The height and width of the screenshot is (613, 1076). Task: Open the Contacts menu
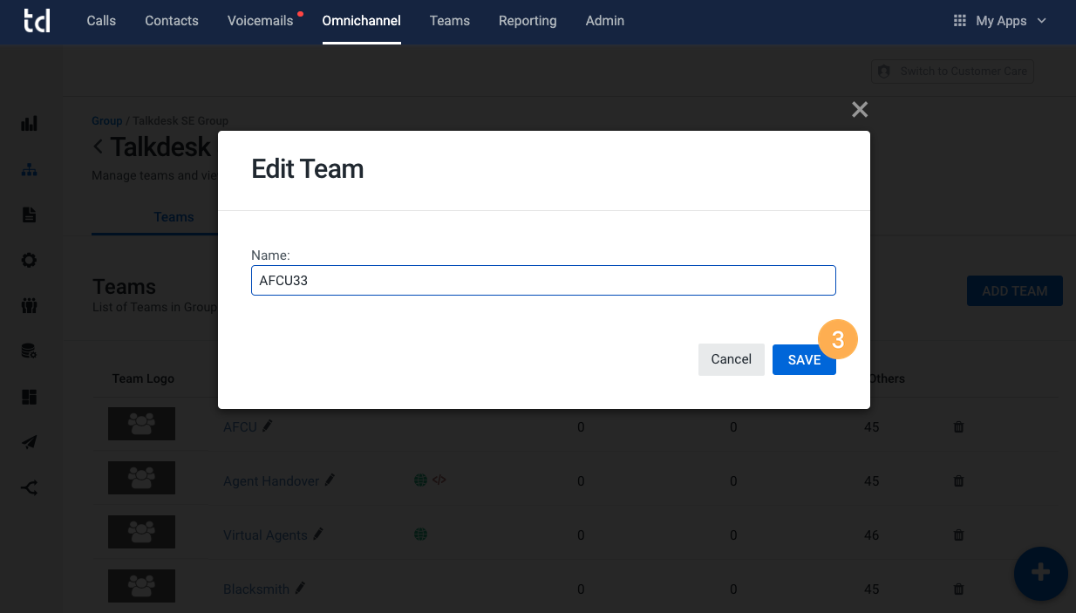[172, 21]
